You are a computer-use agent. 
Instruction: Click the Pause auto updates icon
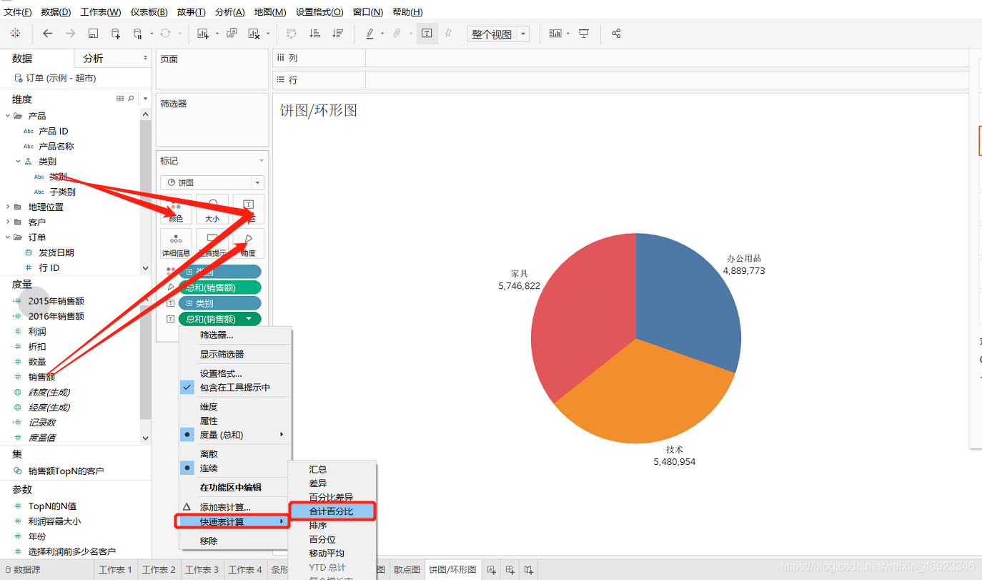139,33
